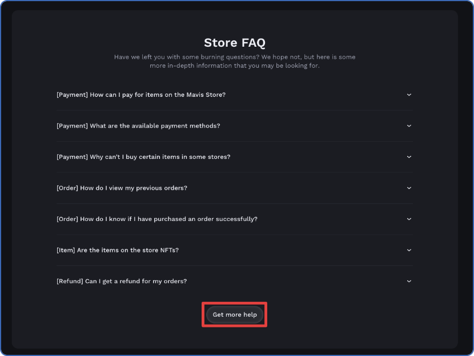Select 'What are the available payment methods?'
474x356 pixels.
pos(138,126)
